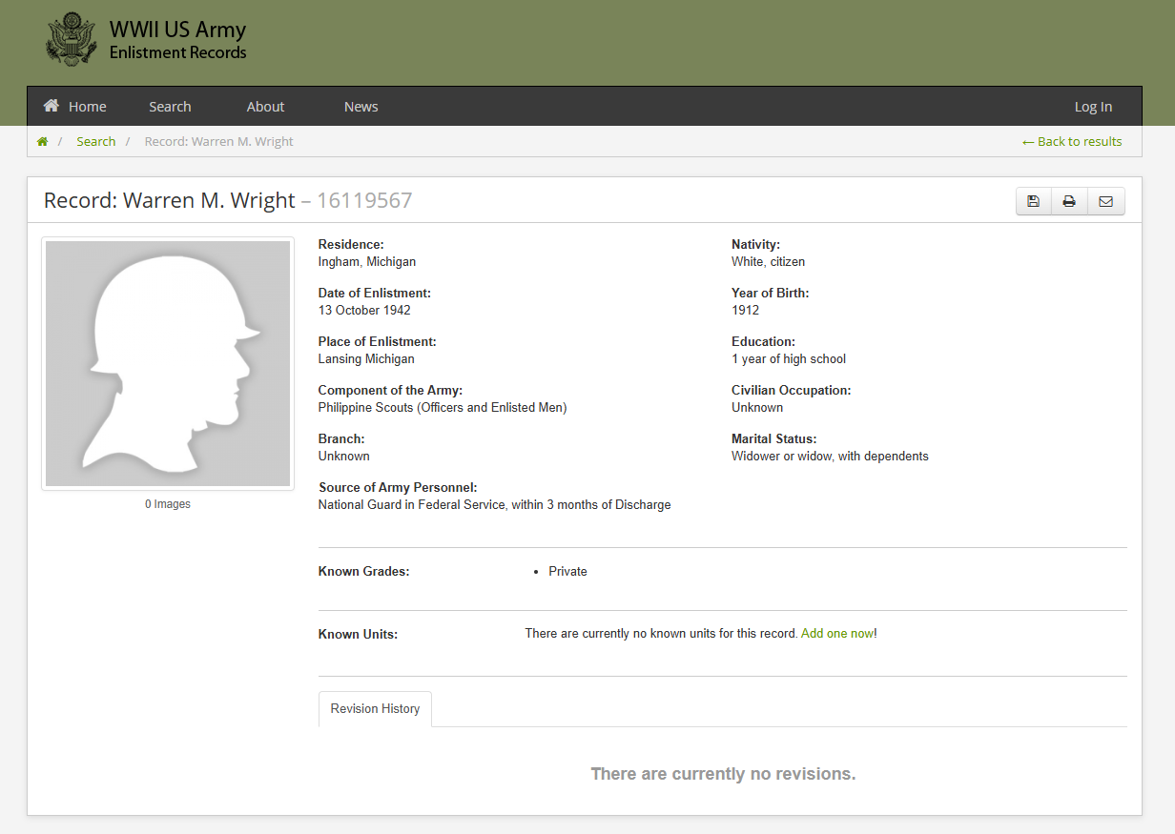
Task: Click the save record floppy disk icon
Action: 1033,201
